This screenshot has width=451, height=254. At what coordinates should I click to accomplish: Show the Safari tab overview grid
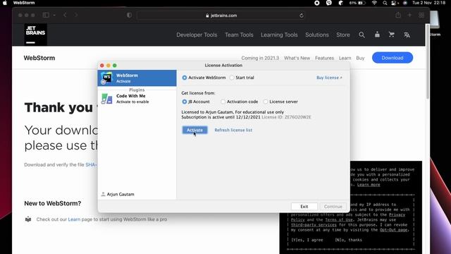421,16
